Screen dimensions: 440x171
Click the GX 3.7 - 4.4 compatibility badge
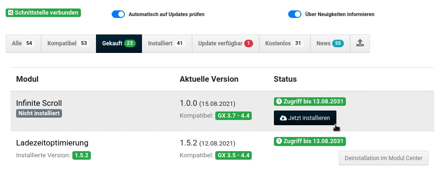[x=233, y=115]
